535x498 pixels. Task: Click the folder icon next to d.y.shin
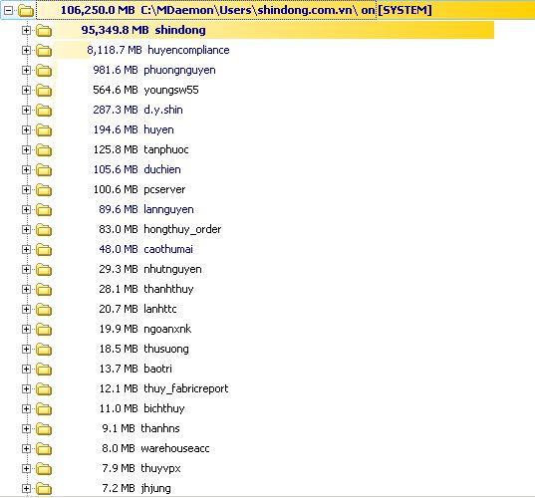(x=44, y=111)
